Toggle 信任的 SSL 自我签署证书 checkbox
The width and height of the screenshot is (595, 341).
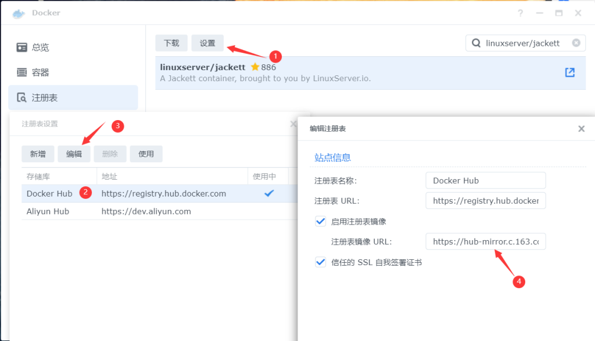pyautogui.click(x=320, y=262)
